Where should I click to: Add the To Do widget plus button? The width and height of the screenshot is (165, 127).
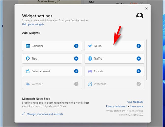pos(139,46)
